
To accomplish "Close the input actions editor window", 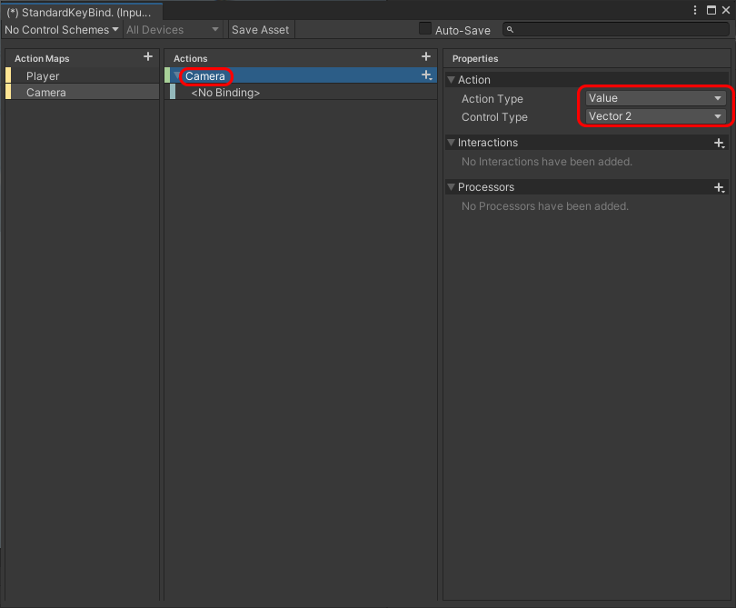I will pos(726,10).
